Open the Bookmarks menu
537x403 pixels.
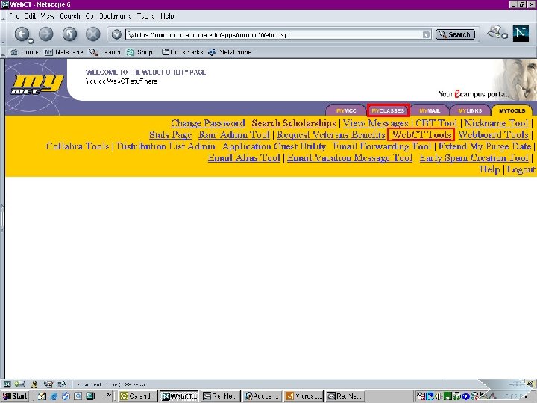coord(115,16)
